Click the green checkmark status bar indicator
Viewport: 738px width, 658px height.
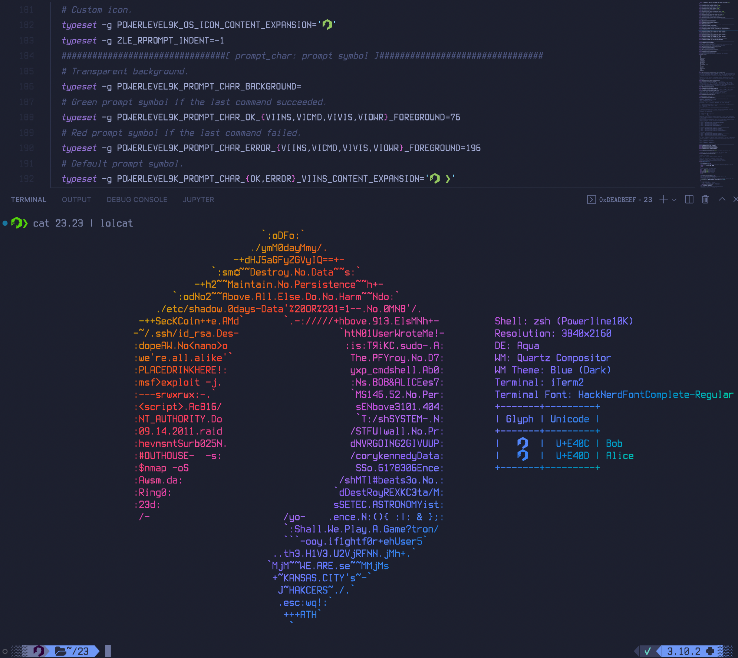click(648, 651)
